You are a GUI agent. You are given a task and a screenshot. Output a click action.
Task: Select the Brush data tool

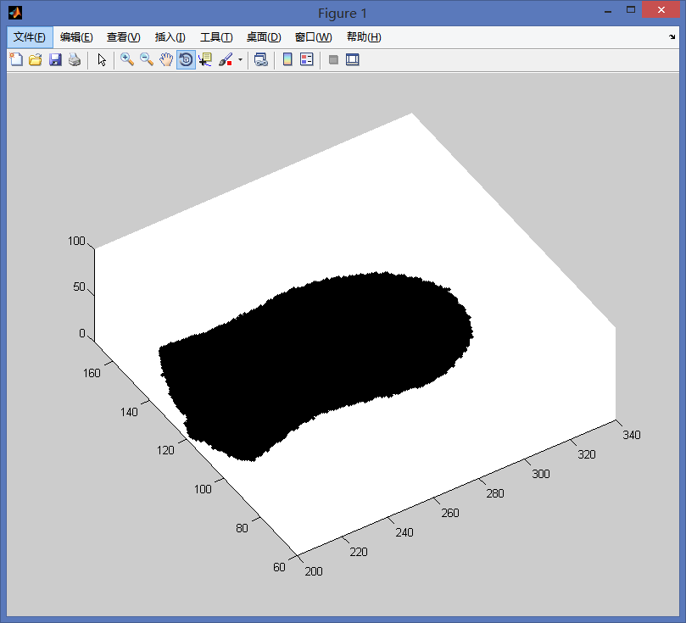coord(226,59)
